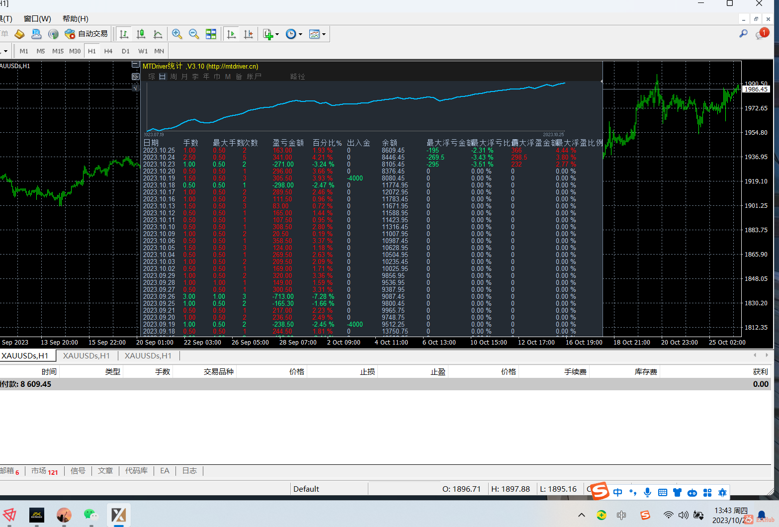Open the notifications chat bubble icon
Image resolution: width=779 pixels, height=527 pixels.
(761, 34)
